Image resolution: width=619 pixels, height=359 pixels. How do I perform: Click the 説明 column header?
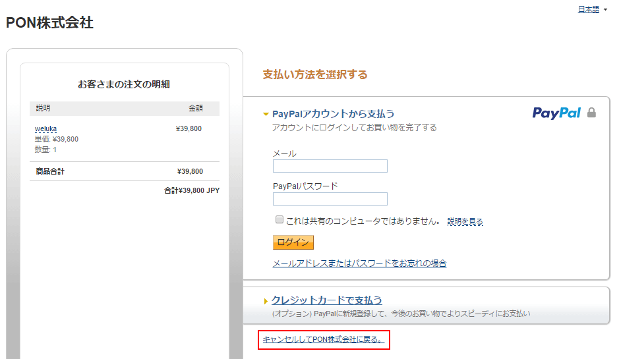point(43,108)
